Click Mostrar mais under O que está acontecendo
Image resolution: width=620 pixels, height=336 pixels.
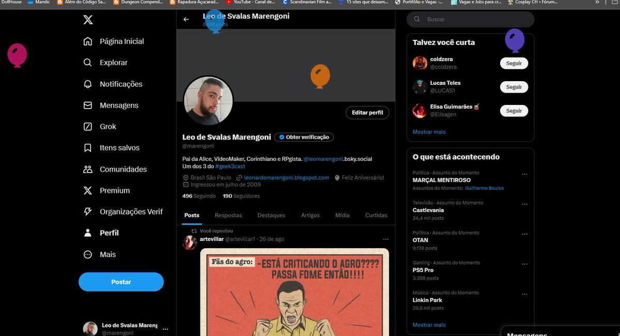click(429, 325)
